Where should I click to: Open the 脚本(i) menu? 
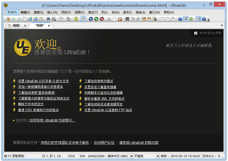pos(128,13)
